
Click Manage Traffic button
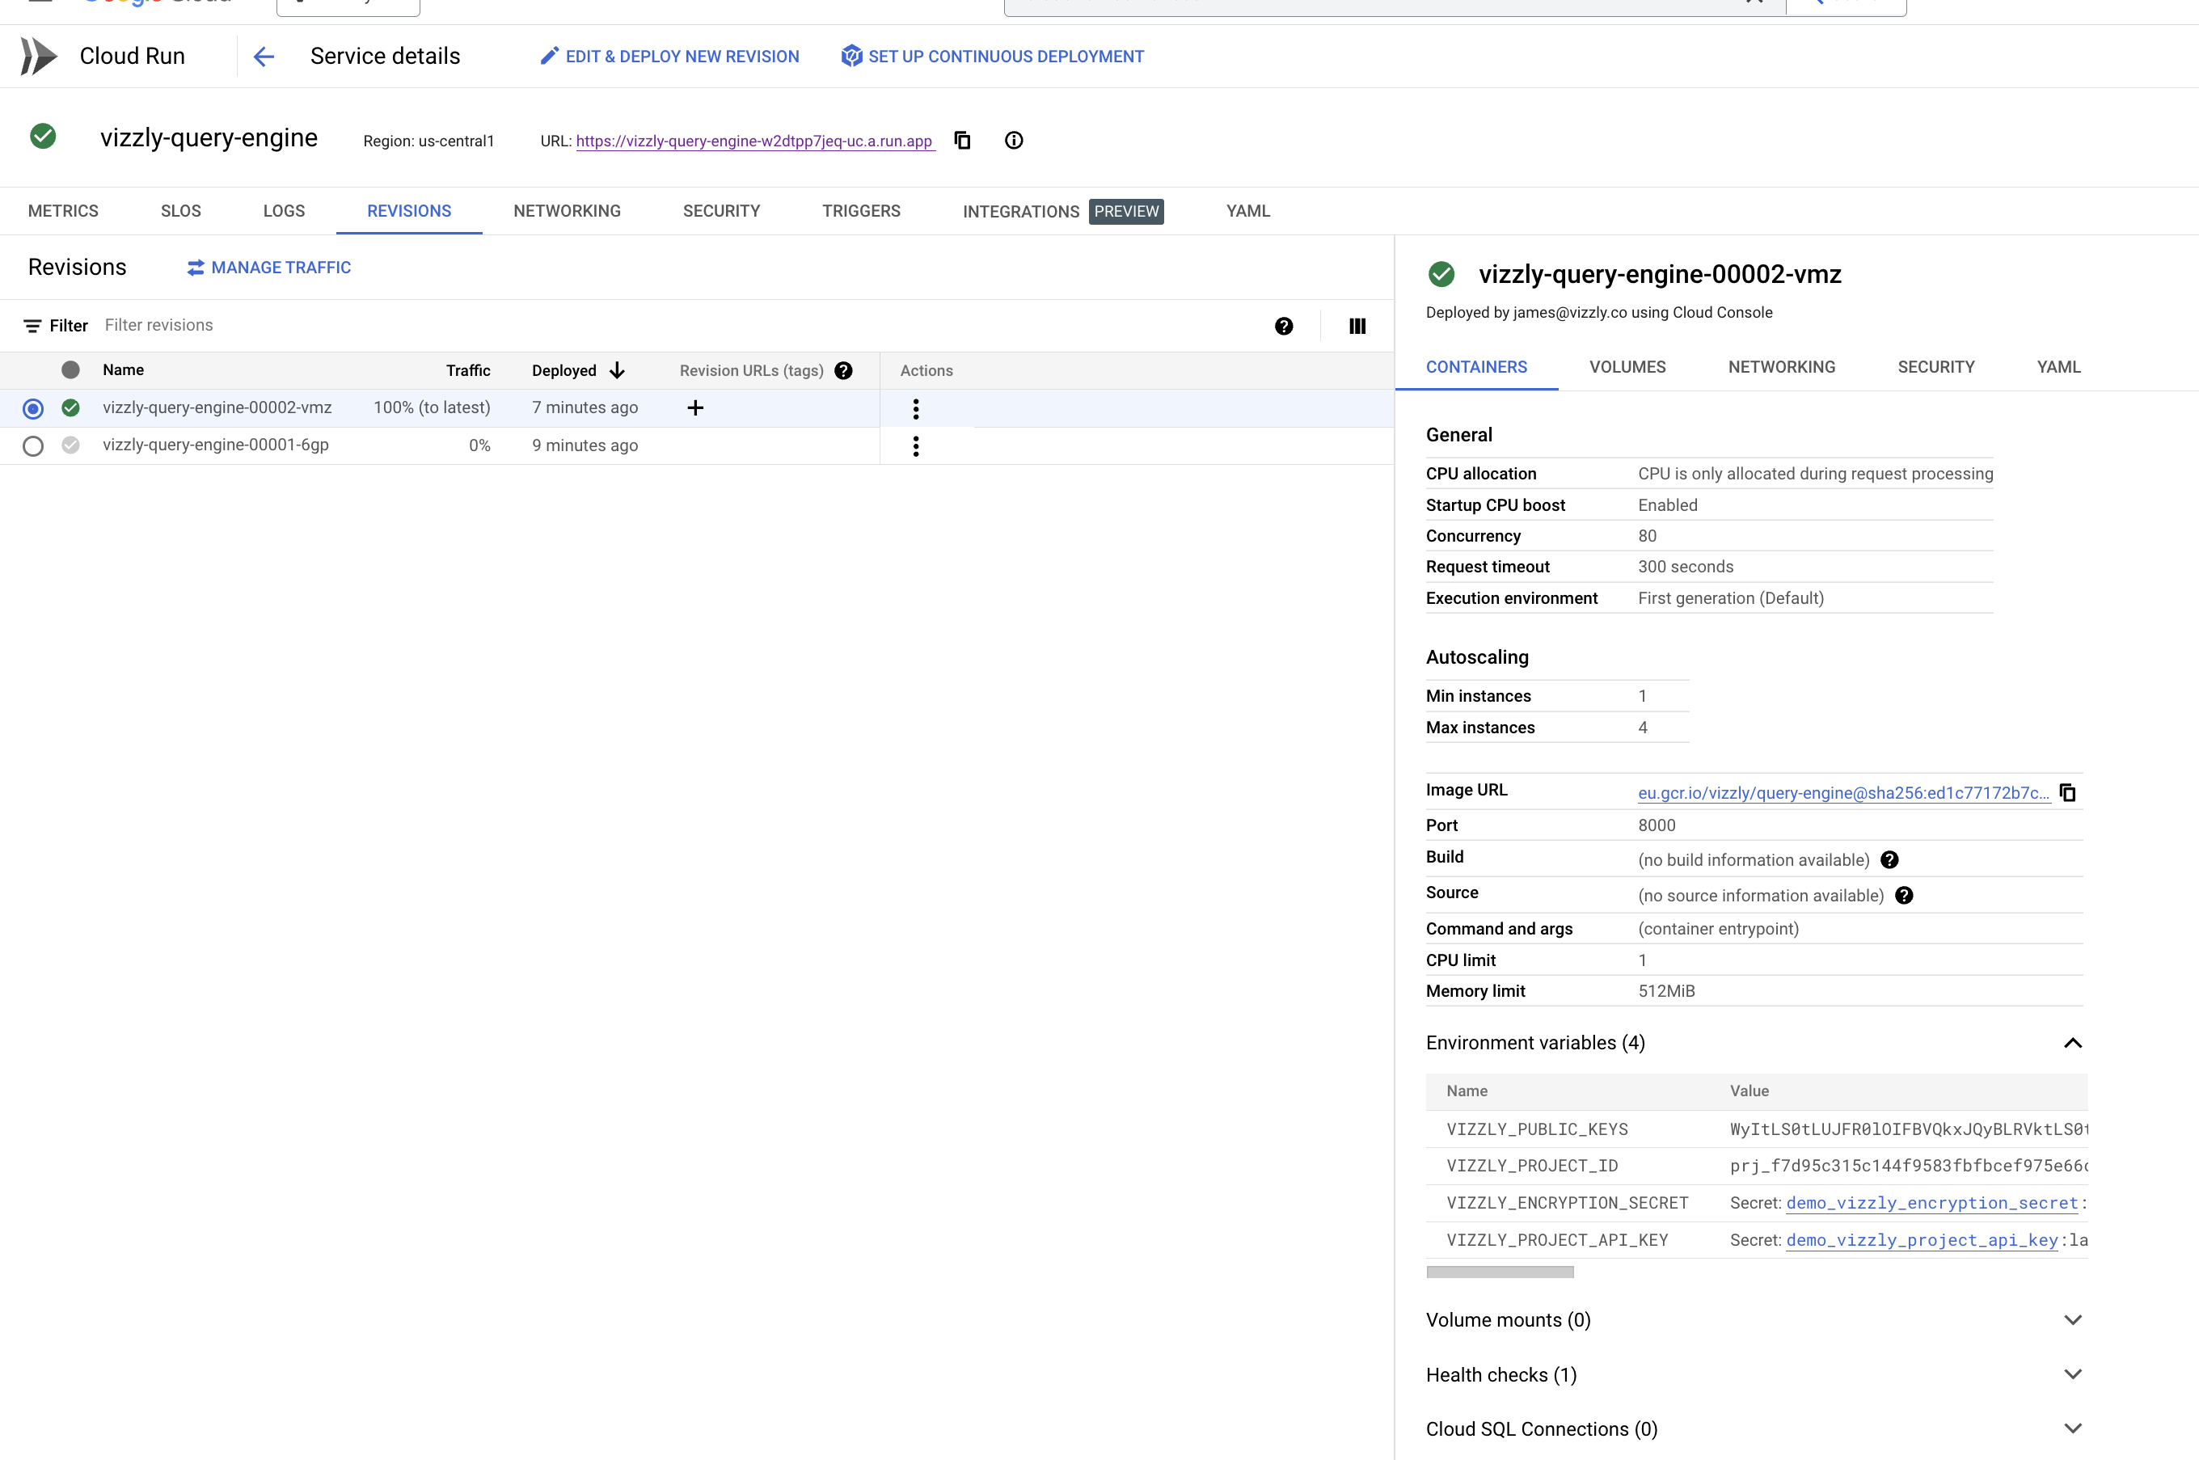click(269, 268)
